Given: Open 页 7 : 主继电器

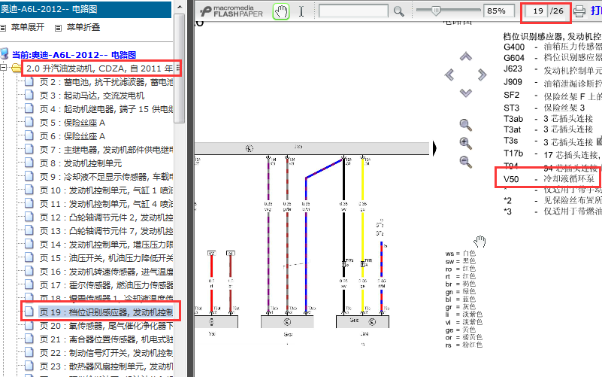Looking at the screenshot, I should point(106,150).
